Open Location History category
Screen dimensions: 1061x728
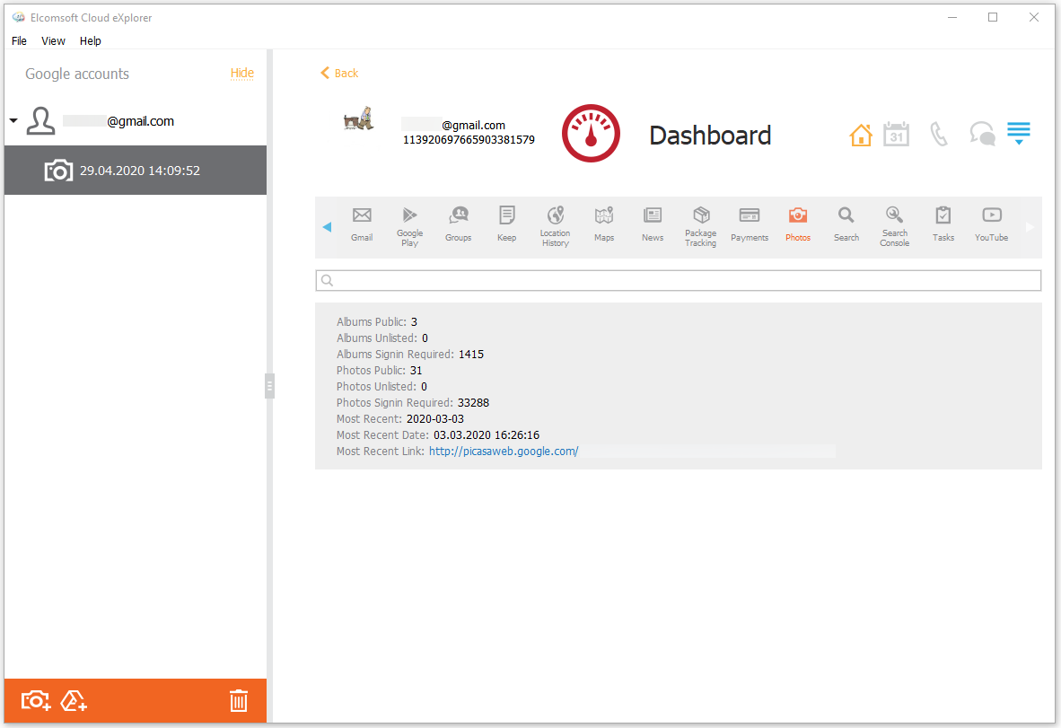555,224
